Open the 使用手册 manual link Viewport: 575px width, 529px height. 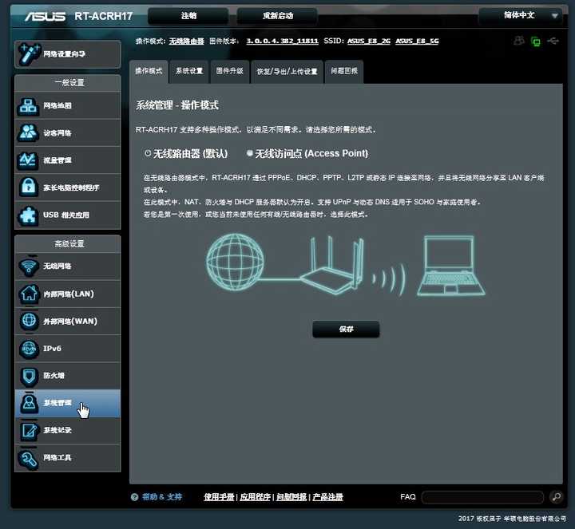click(219, 497)
